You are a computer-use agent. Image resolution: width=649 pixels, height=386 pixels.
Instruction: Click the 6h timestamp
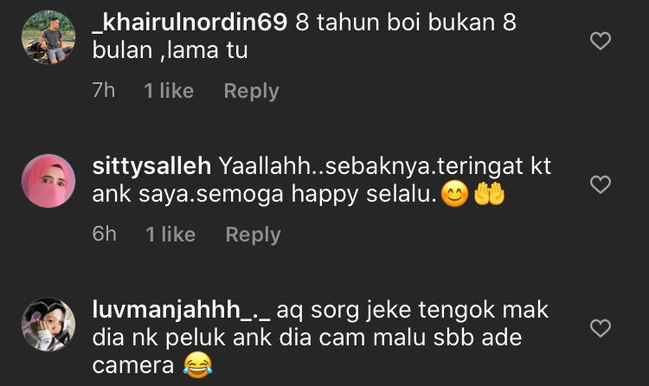[x=105, y=234]
